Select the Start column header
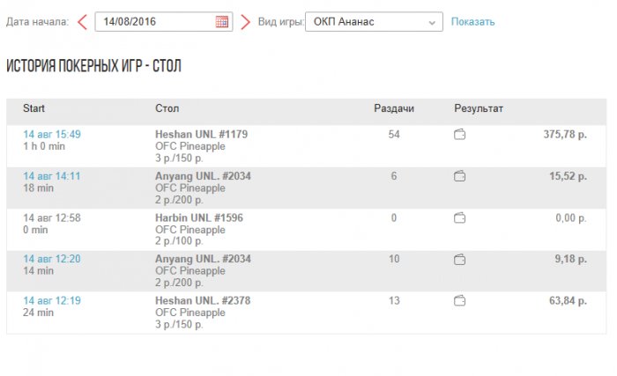The image size is (617, 376). (33, 108)
